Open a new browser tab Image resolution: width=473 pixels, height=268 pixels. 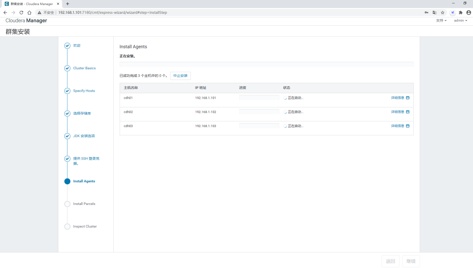click(68, 4)
